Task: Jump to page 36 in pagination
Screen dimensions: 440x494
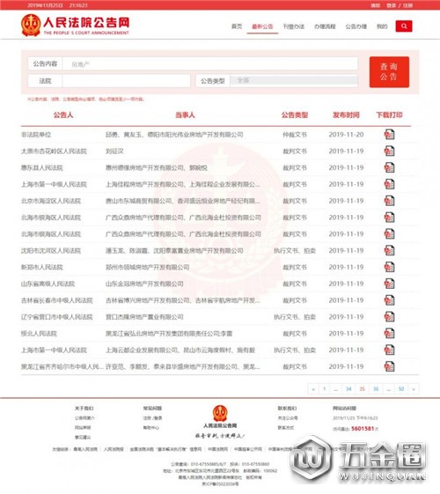Action: pyautogui.click(x=376, y=389)
